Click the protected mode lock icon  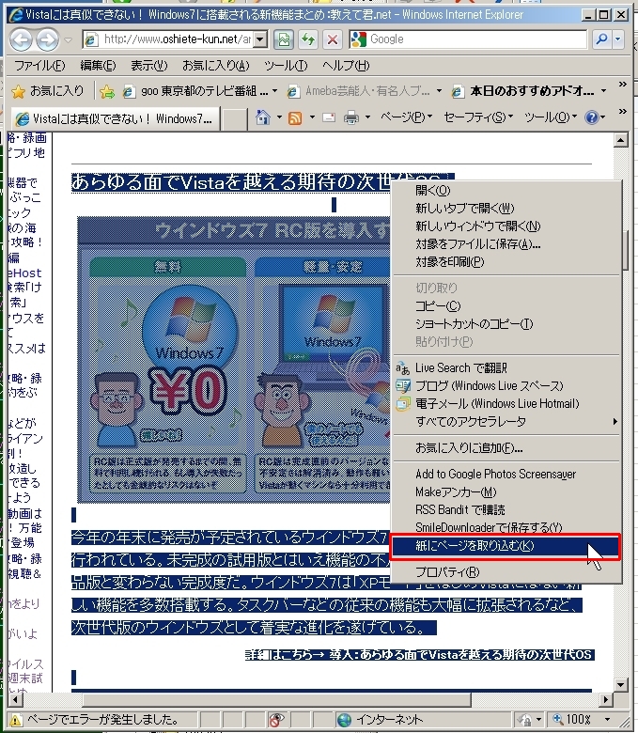pyautogui.click(x=526, y=720)
